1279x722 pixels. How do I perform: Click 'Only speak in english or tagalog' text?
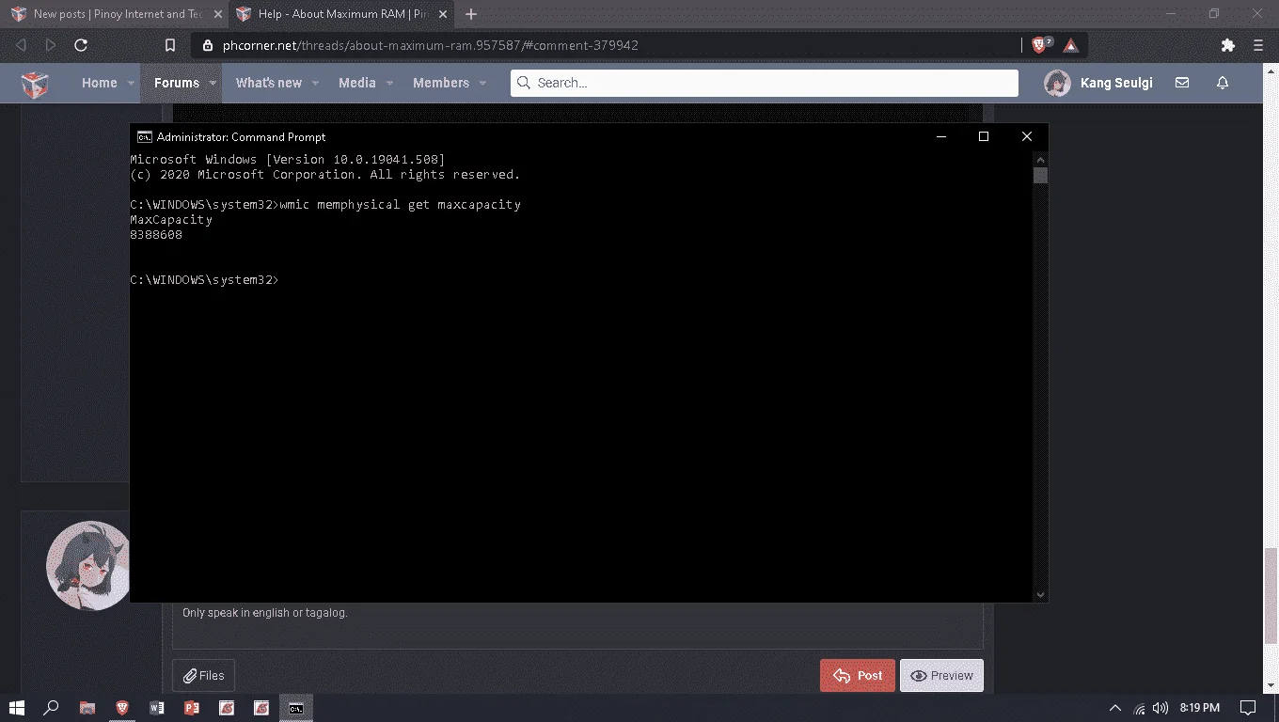265,613
